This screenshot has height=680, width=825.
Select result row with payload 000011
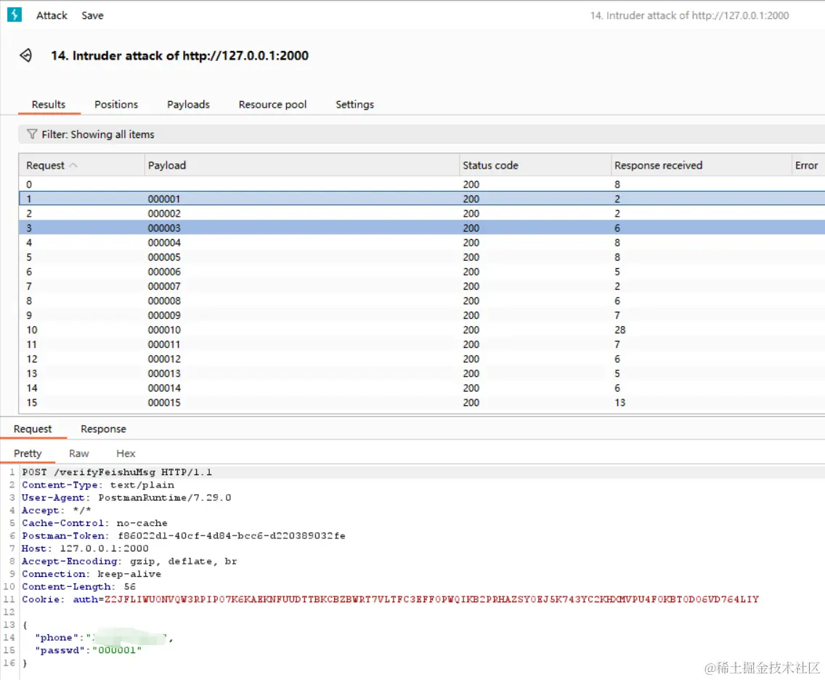(x=422, y=345)
